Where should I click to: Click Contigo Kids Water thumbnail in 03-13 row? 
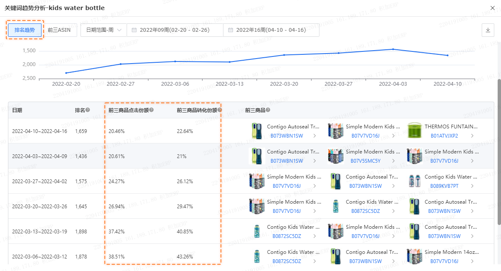(x=257, y=231)
